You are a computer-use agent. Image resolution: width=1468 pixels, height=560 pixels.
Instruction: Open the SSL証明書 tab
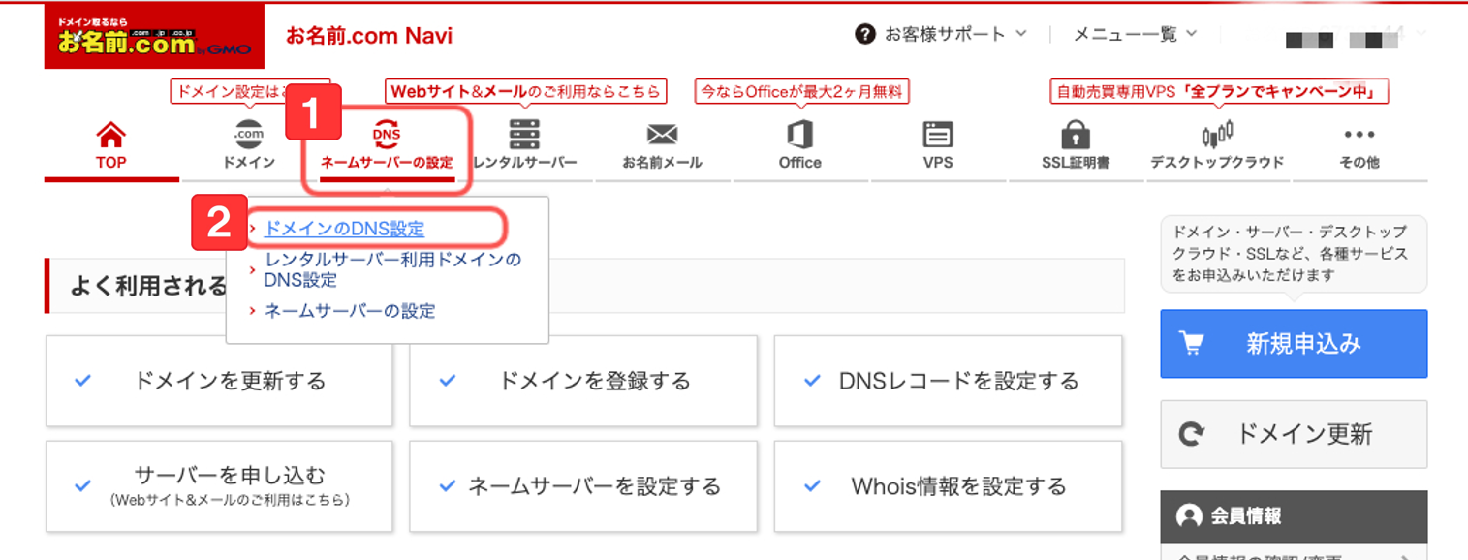click(1076, 146)
